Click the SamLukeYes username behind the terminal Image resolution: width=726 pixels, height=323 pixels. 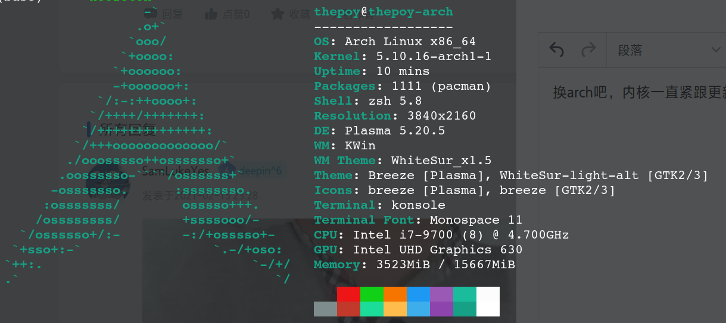pyautogui.click(x=176, y=171)
